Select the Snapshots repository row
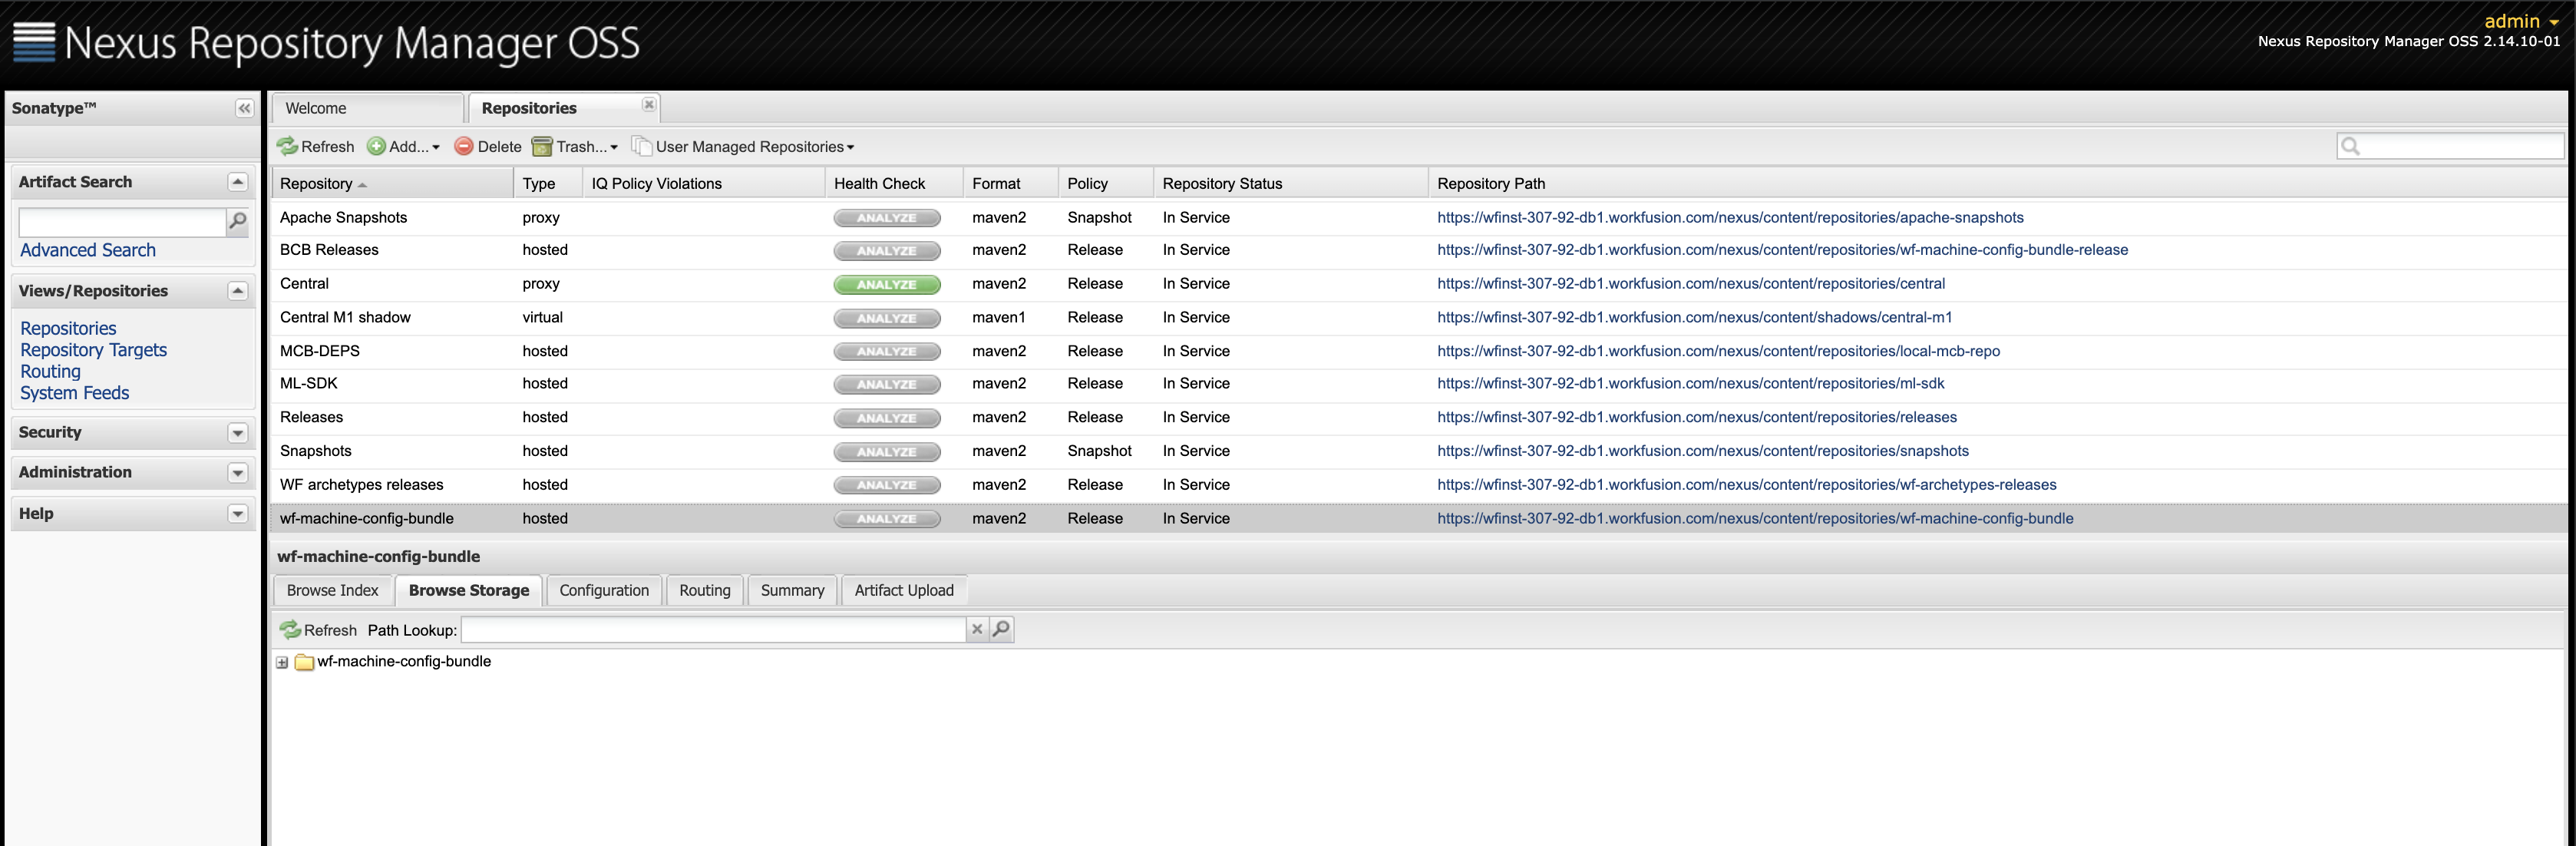Viewport: 2576px width, 846px height. click(x=1420, y=451)
